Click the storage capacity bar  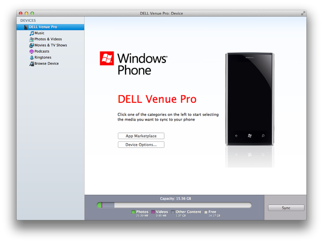pos(174,205)
